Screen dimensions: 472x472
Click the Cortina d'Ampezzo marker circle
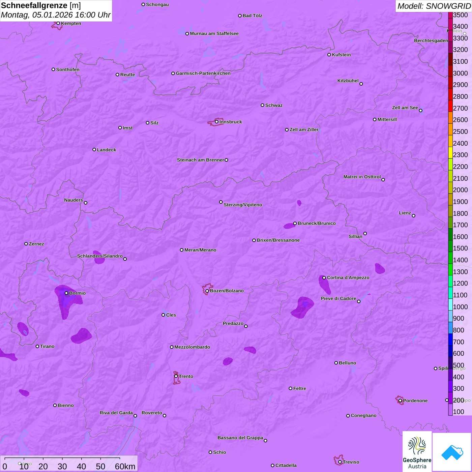point(324,278)
